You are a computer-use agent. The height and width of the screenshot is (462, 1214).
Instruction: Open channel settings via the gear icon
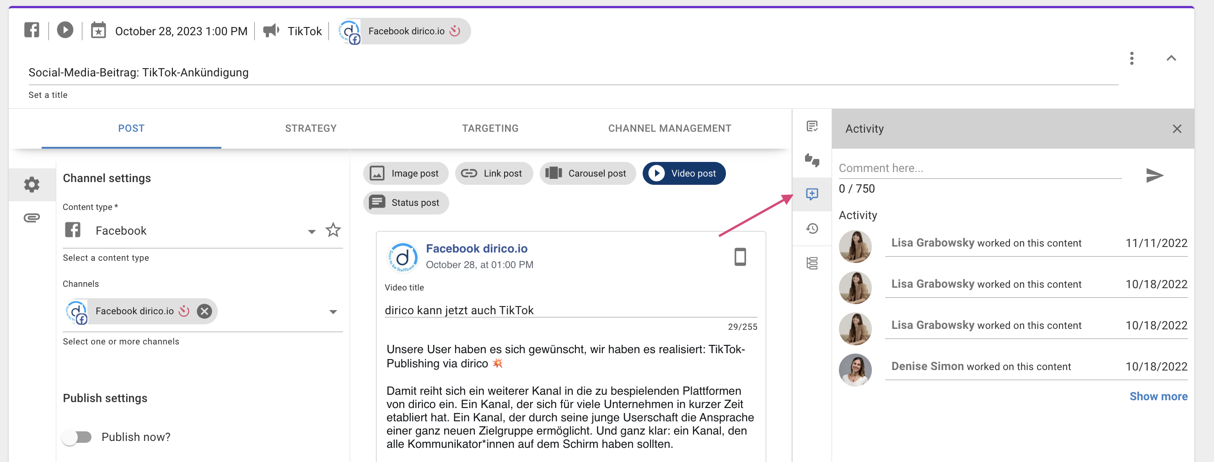tap(32, 184)
